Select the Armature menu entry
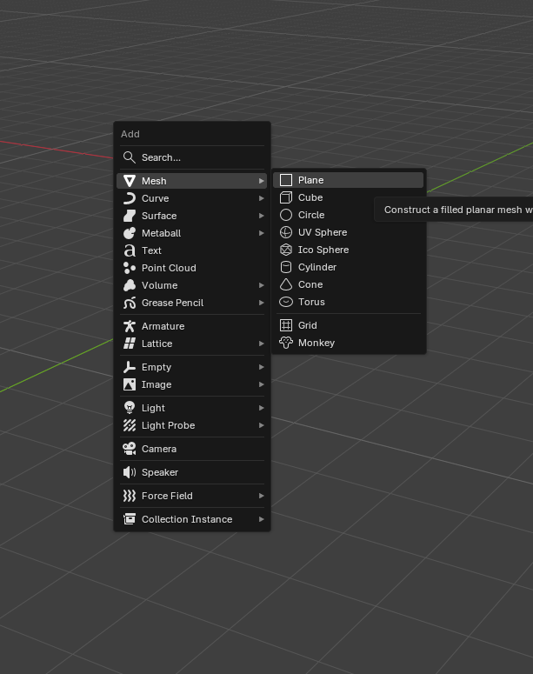Viewport: 533px width, 674px height. coord(192,326)
